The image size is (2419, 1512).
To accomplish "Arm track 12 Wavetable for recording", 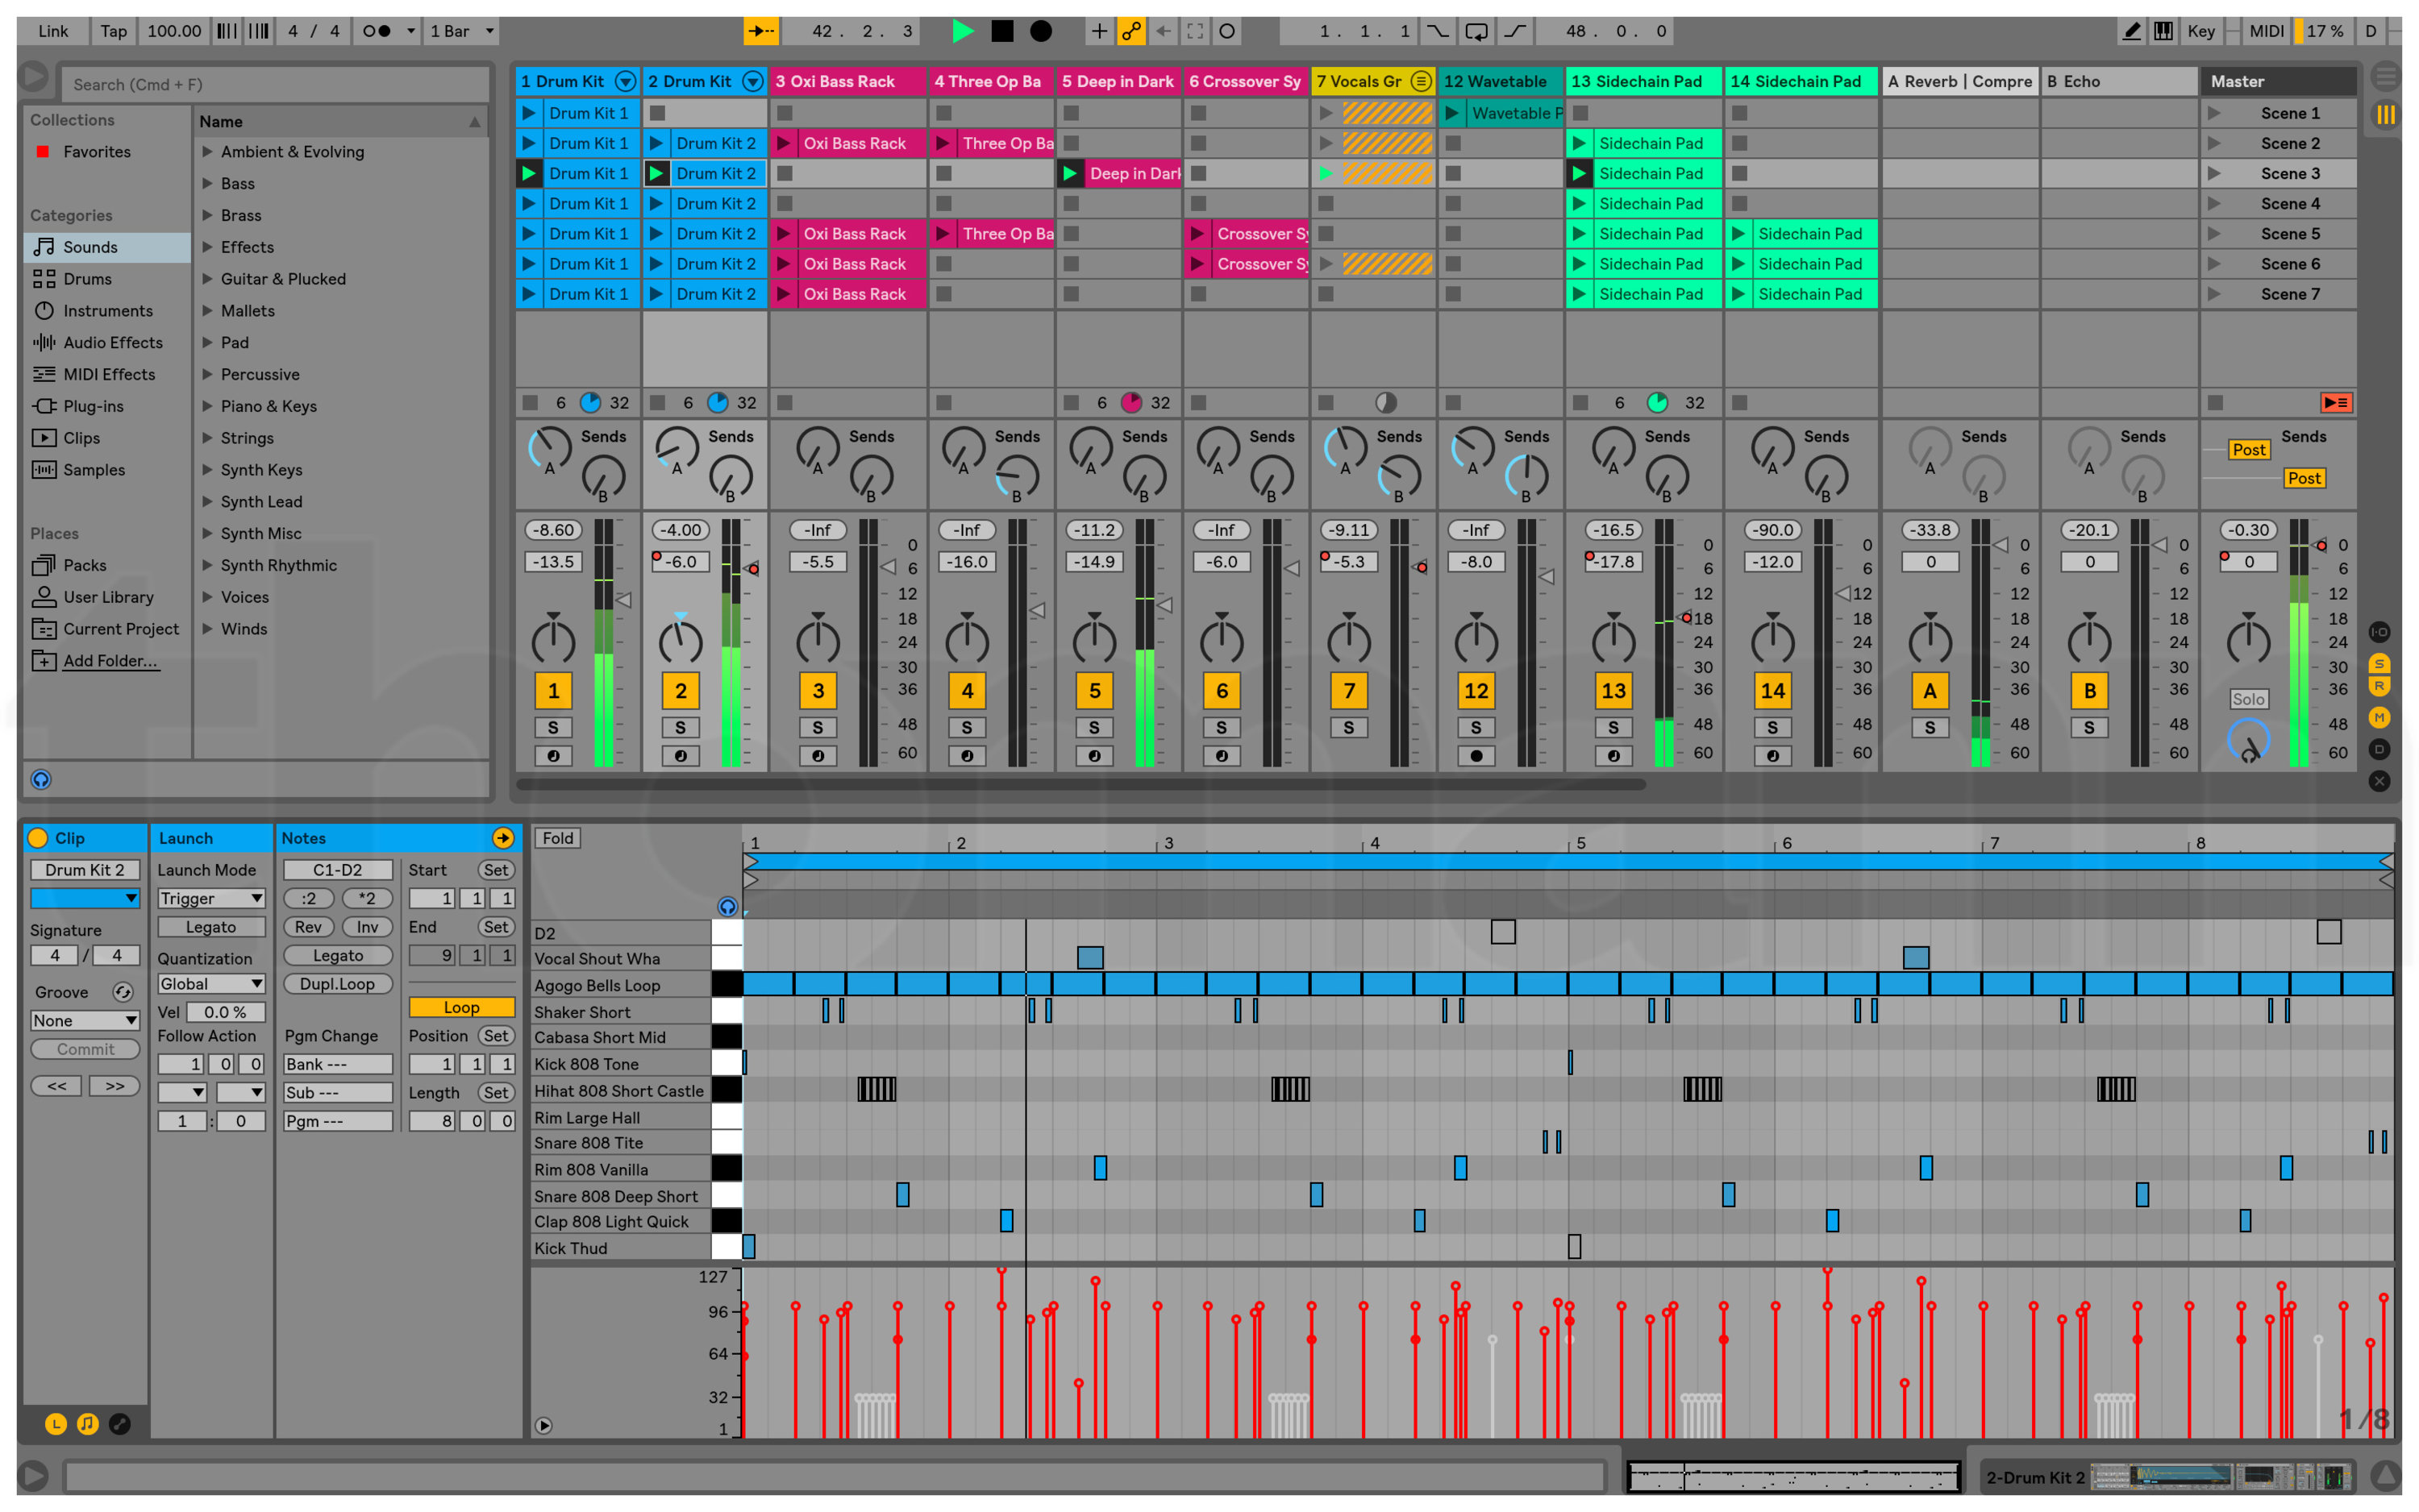I will (1476, 755).
